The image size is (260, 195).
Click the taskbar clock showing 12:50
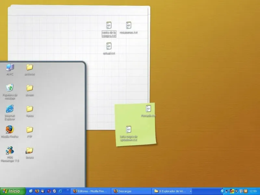click(x=253, y=191)
